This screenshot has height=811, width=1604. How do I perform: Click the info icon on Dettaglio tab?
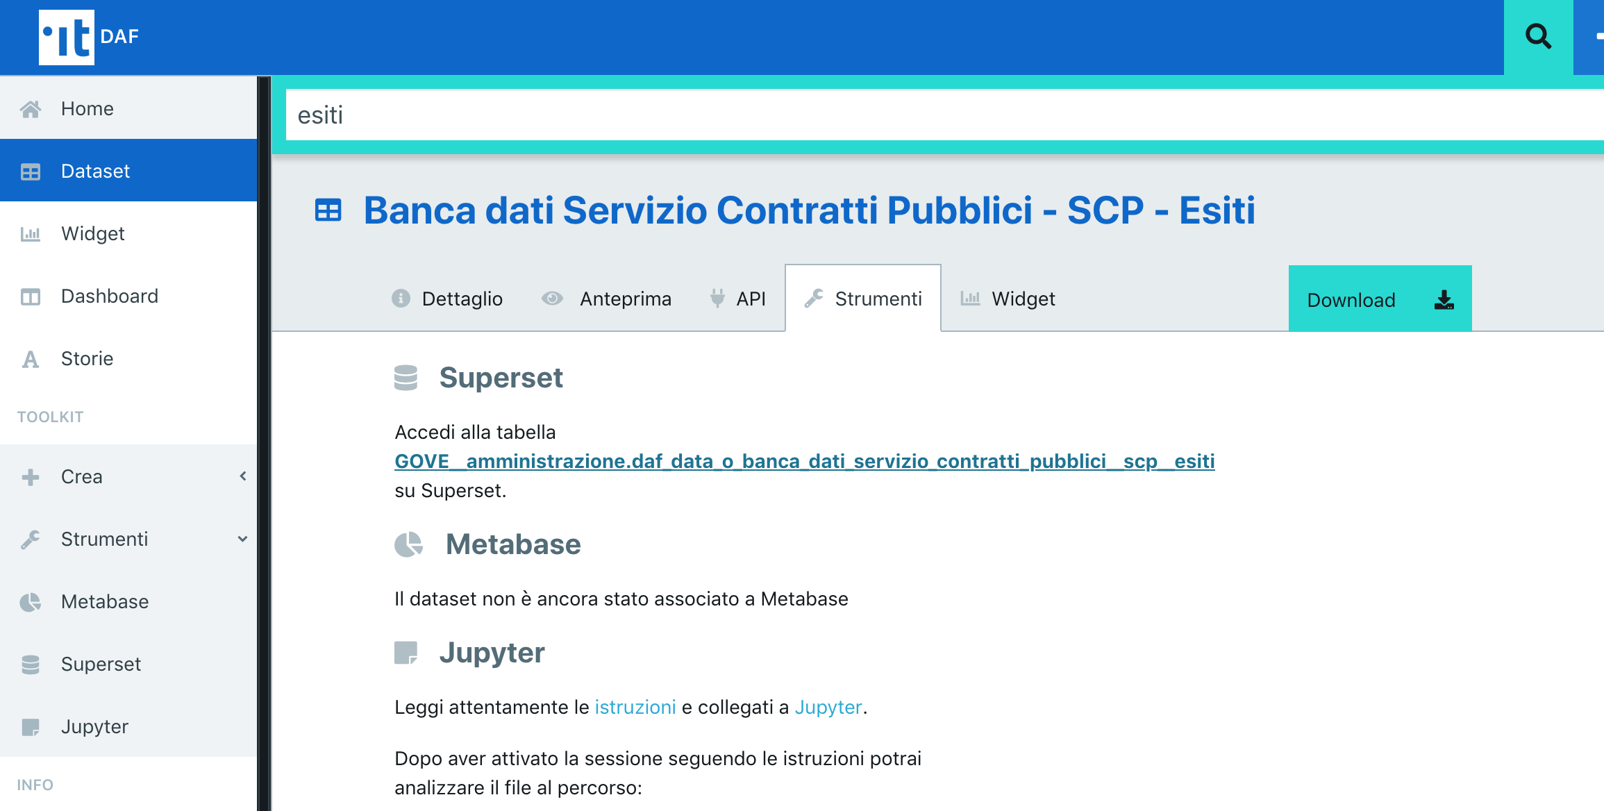[x=401, y=299]
